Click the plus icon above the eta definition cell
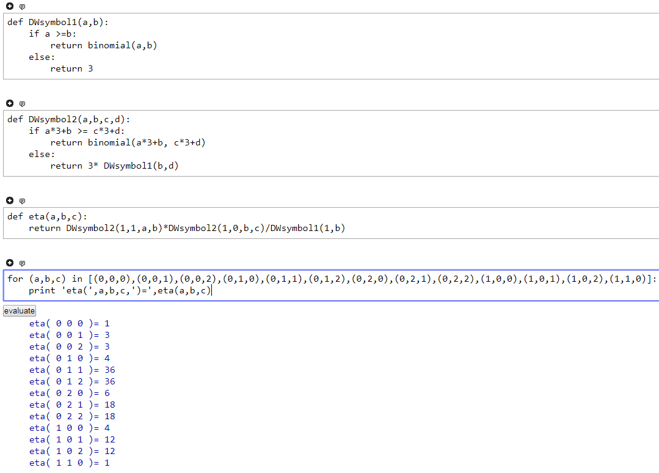The width and height of the screenshot is (659, 473). click(x=10, y=200)
